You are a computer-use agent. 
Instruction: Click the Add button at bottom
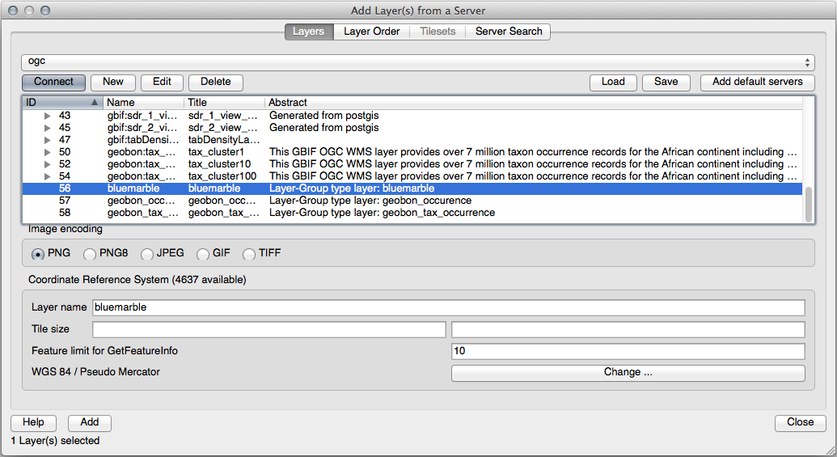tap(90, 422)
